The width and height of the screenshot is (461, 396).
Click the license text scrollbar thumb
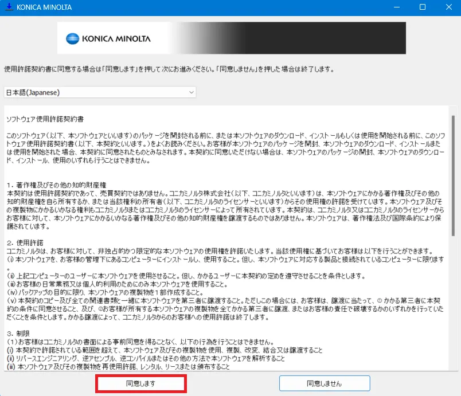pyautogui.click(x=454, y=172)
